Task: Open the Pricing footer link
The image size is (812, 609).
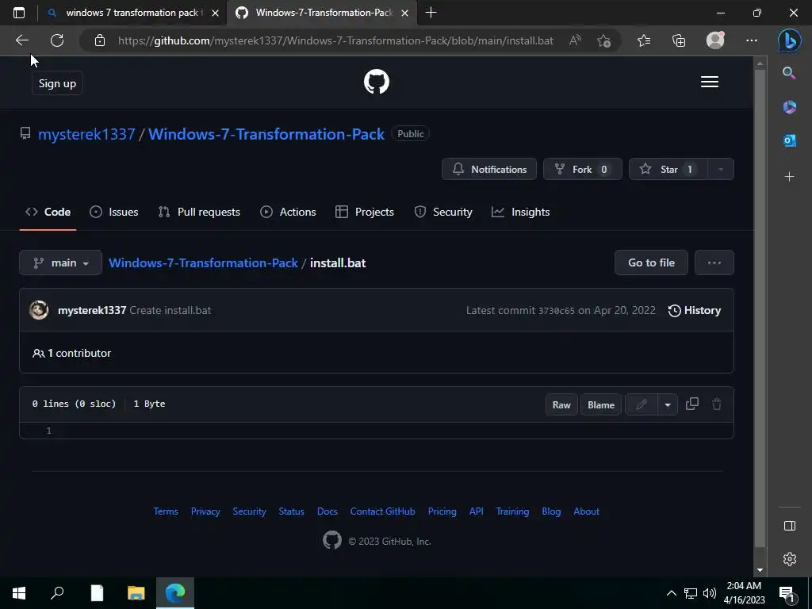Action: (x=442, y=511)
